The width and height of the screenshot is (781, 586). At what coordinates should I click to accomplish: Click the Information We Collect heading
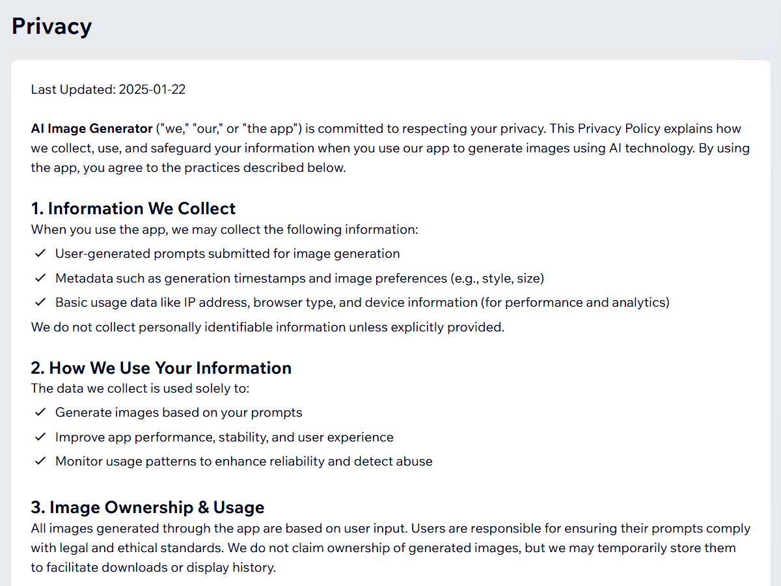point(133,208)
